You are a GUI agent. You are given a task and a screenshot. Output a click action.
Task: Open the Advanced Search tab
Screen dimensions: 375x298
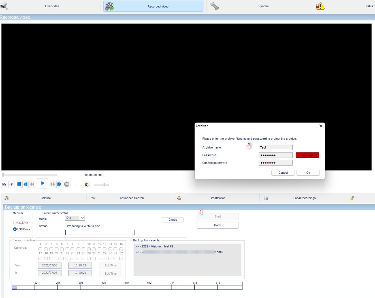[x=131, y=198]
